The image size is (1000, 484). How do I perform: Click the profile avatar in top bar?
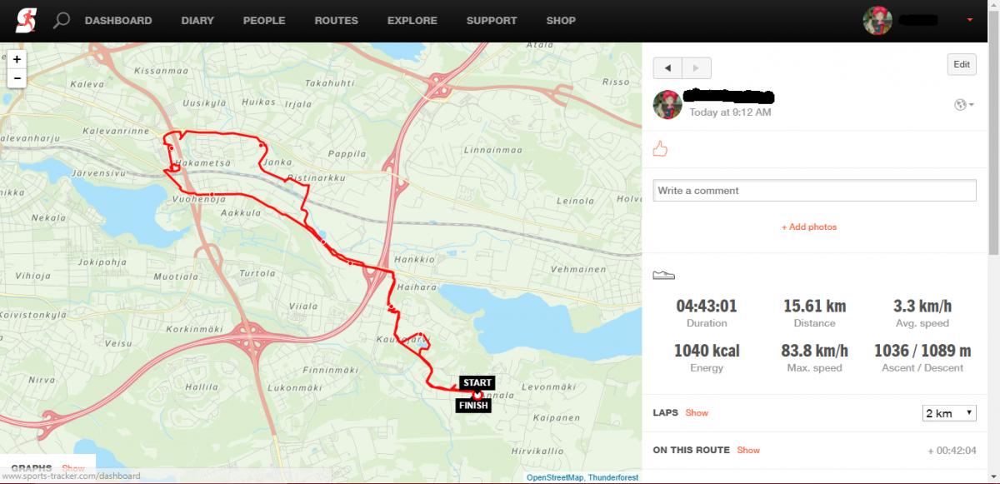(877, 20)
